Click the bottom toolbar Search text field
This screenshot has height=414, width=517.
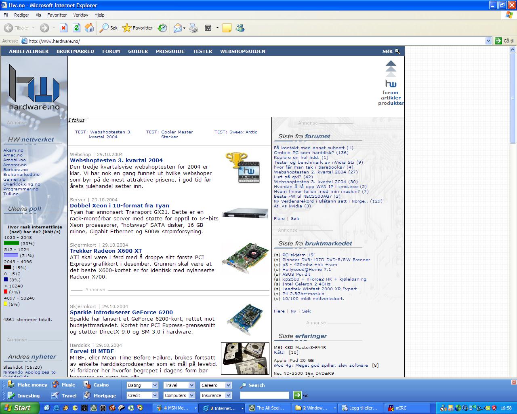click(x=265, y=395)
